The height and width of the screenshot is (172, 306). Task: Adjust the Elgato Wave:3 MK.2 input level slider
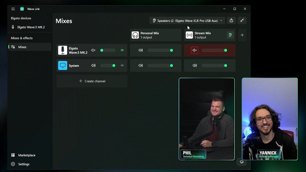pos(108,50)
